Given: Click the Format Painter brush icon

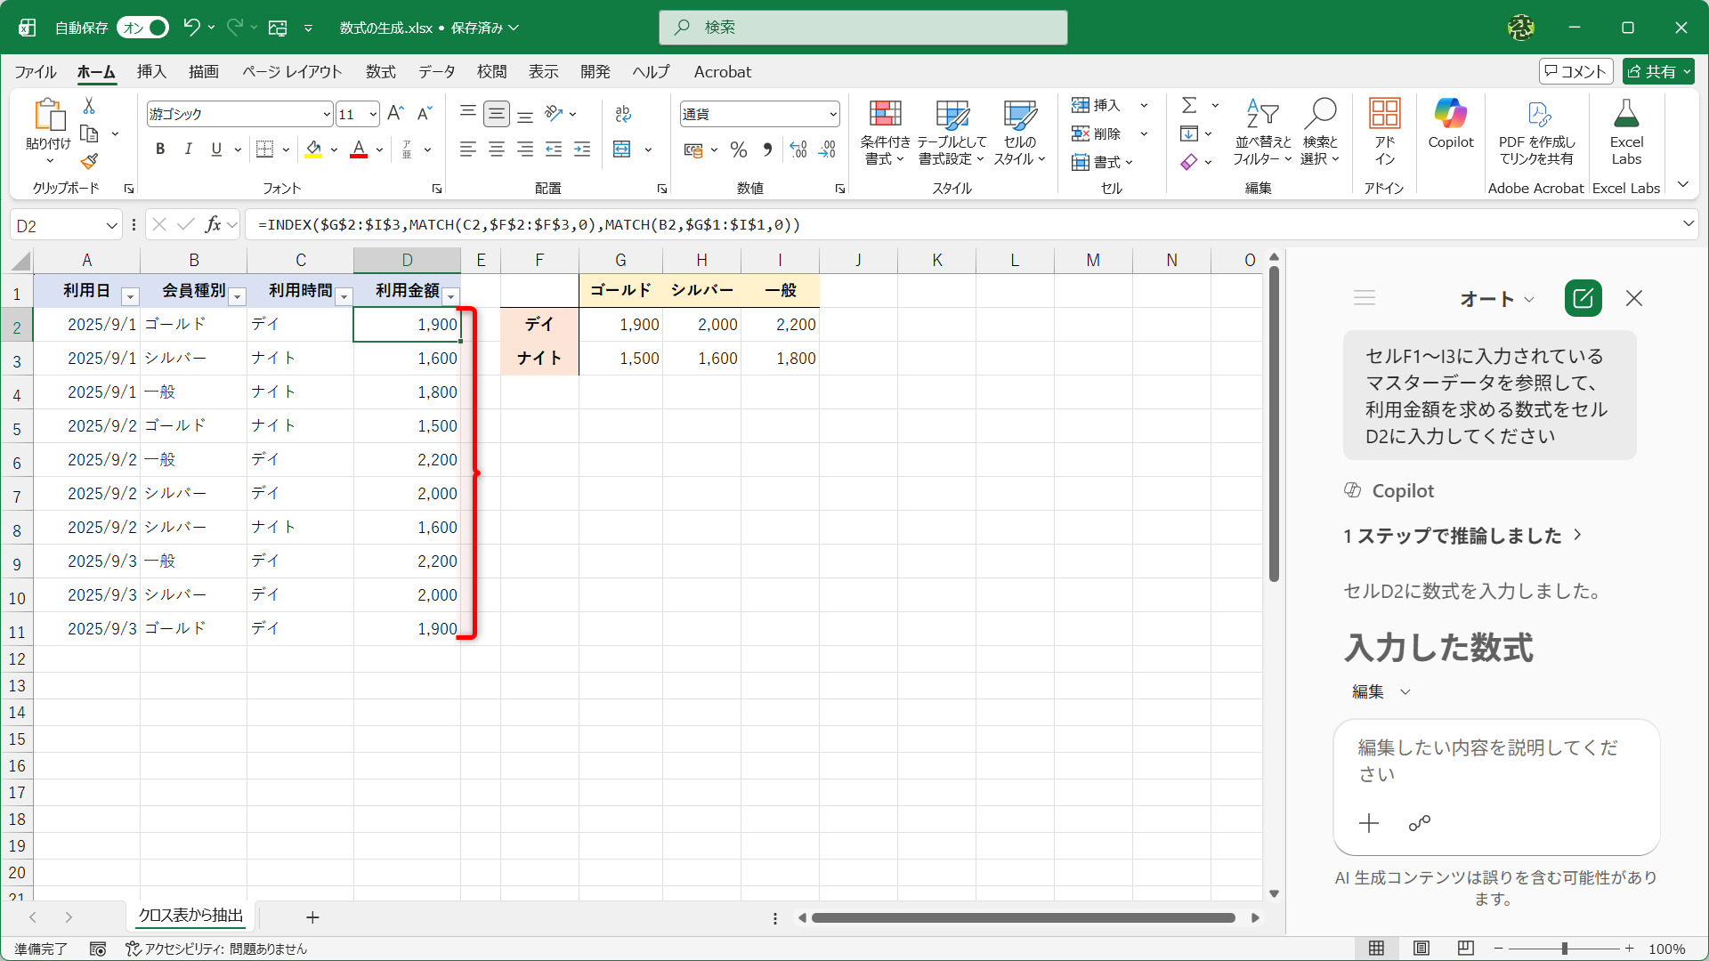Looking at the screenshot, I should pyautogui.click(x=89, y=162).
